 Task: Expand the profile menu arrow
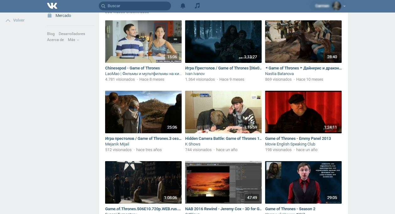pyautogui.click(x=344, y=6)
